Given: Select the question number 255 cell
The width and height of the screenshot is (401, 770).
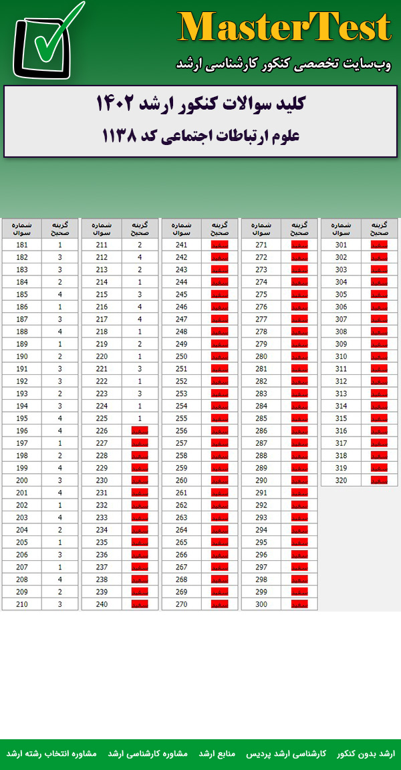Looking at the screenshot, I should [x=181, y=418].
